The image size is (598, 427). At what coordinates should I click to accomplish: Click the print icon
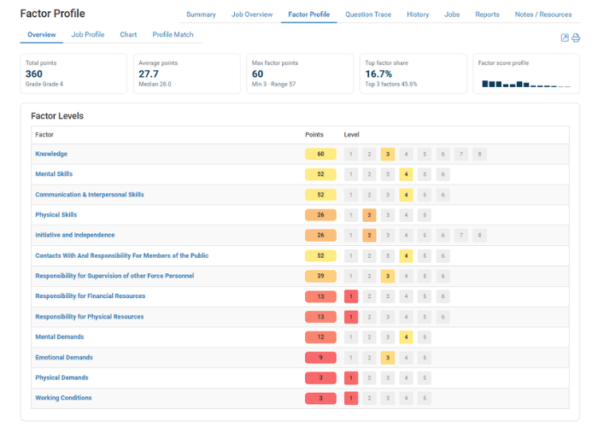(x=576, y=38)
